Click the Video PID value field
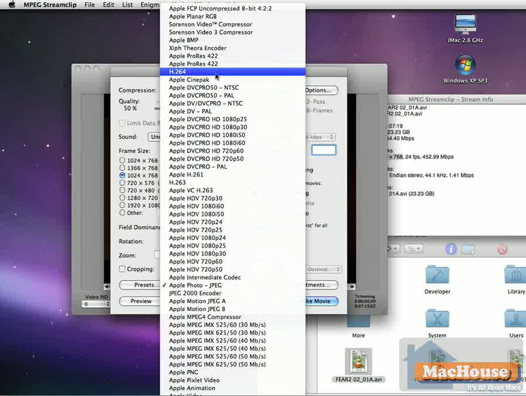This screenshot has height=396, width=526. pos(93,304)
